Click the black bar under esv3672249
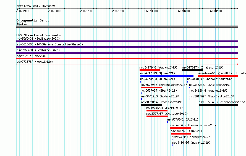 (x=219, y=105)
